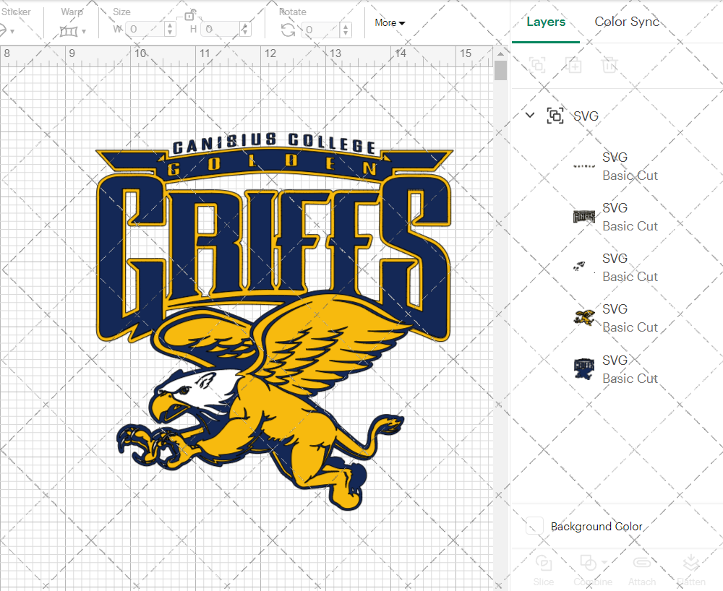723x591 pixels.
Task: Click the Duplicate icon above the layers list
Action: (574, 65)
